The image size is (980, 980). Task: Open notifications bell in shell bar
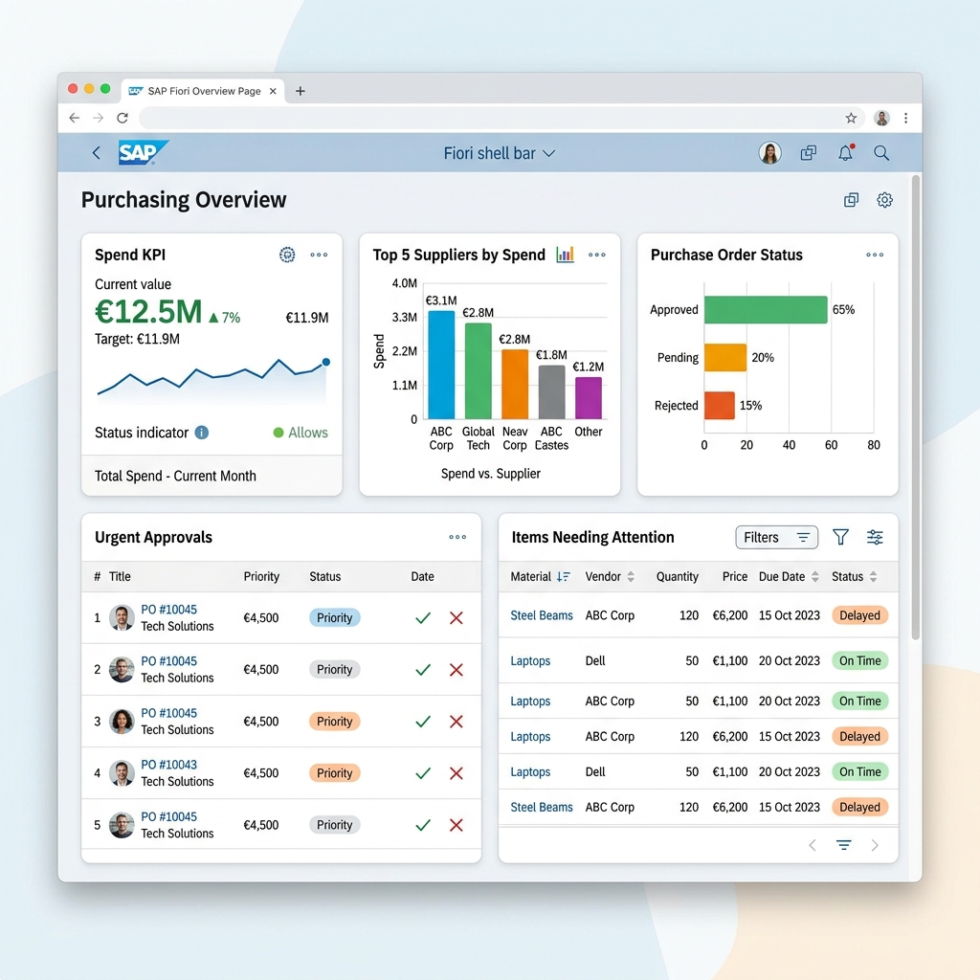pos(846,152)
